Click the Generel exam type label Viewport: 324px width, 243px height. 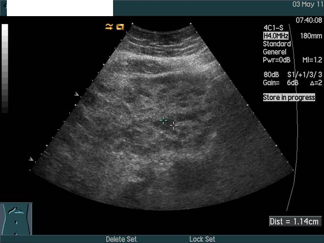[x=276, y=52]
